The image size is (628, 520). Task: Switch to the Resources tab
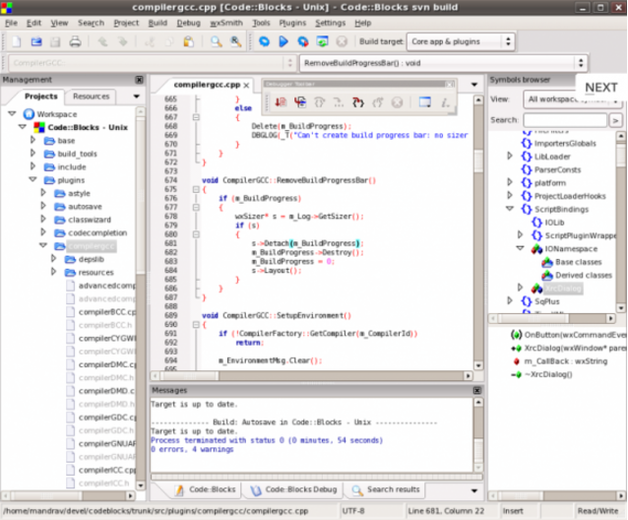91,97
